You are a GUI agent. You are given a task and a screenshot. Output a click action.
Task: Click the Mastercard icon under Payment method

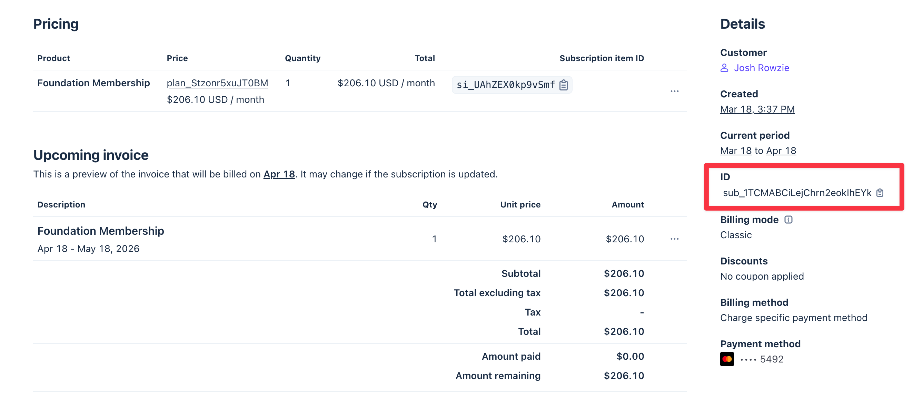coord(727,359)
